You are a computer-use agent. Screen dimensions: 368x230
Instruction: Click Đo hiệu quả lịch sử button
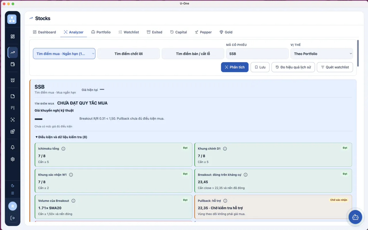(293, 67)
